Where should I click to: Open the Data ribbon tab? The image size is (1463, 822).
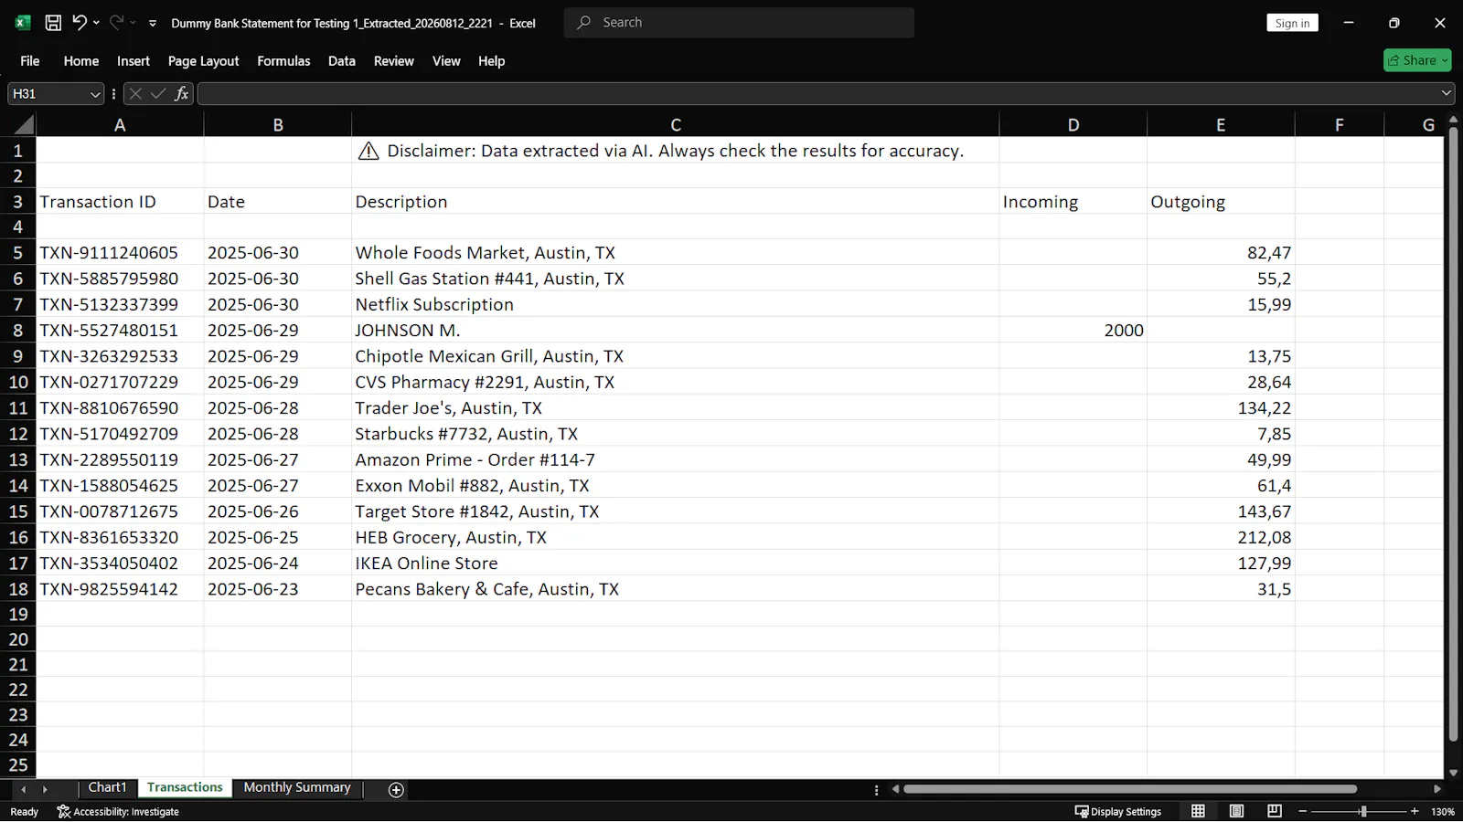click(342, 61)
